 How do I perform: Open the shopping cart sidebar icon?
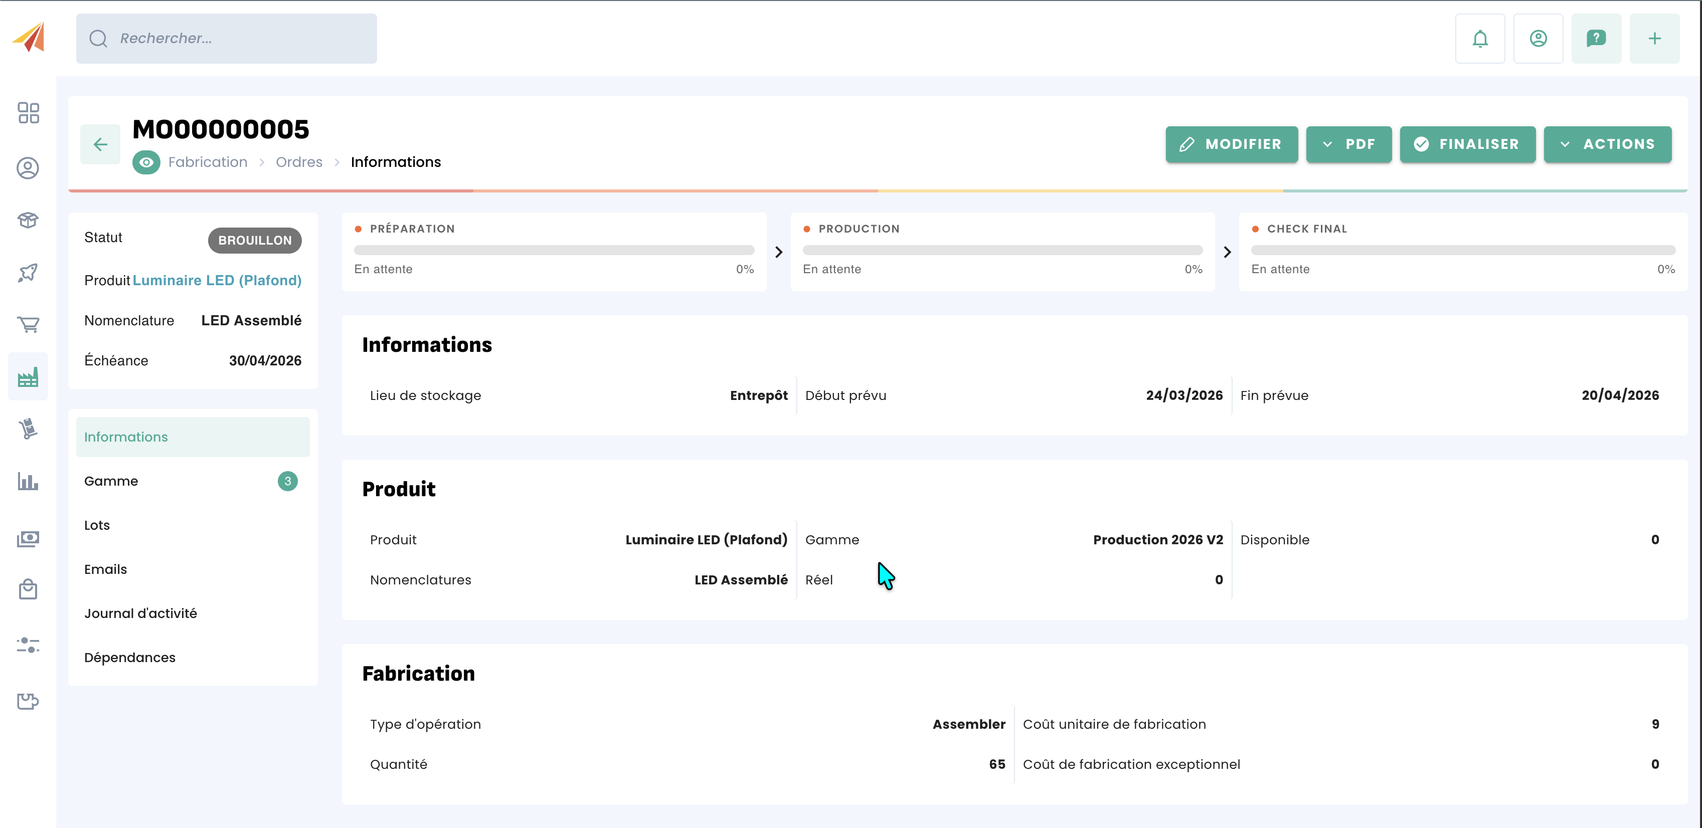28,324
